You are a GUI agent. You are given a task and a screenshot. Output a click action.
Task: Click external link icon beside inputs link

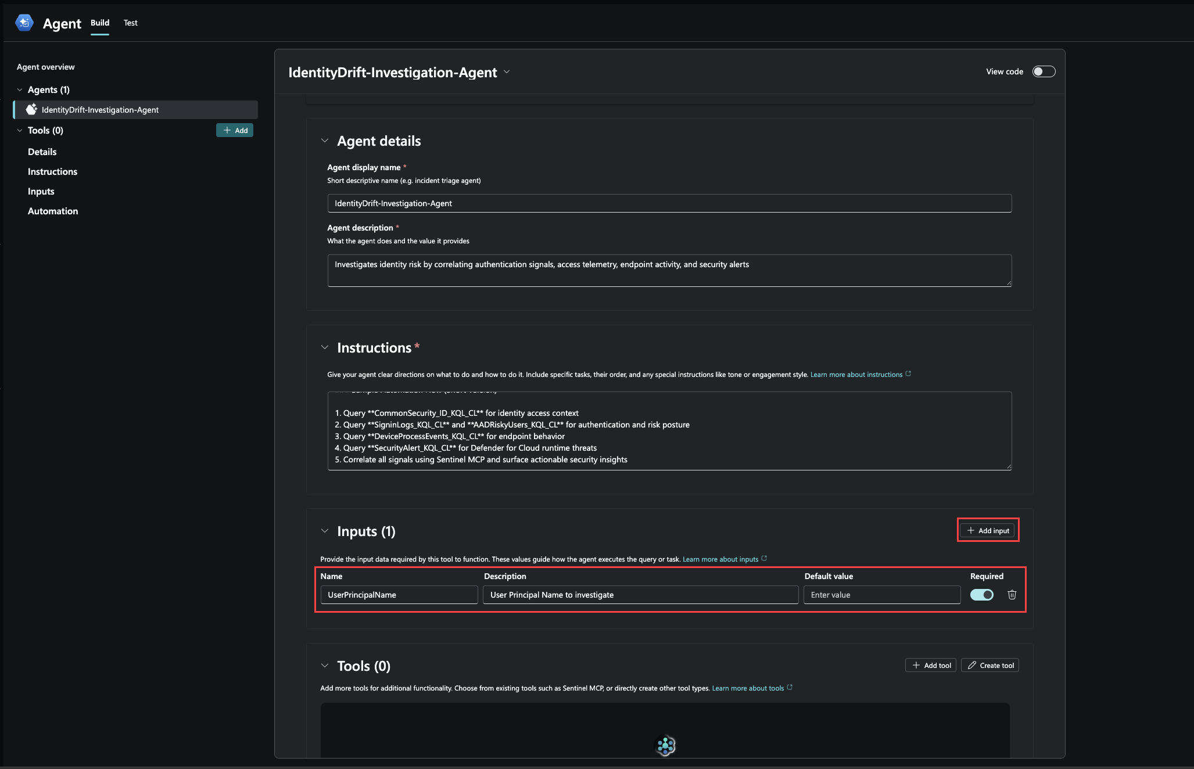click(764, 559)
